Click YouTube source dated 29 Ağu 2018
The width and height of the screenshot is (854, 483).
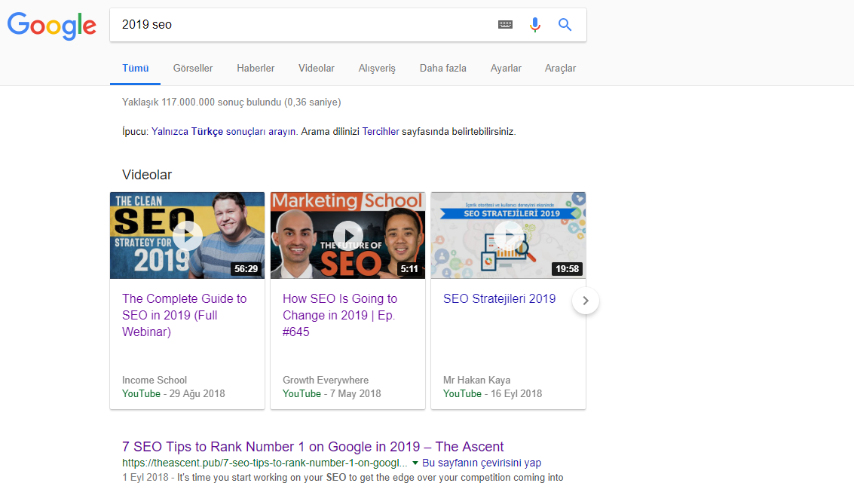click(x=141, y=393)
